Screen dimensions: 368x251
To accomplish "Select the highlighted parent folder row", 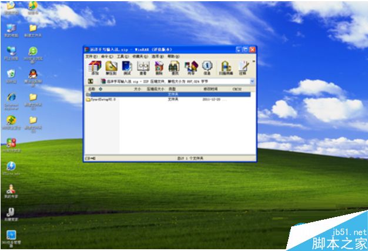I will [168, 94].
